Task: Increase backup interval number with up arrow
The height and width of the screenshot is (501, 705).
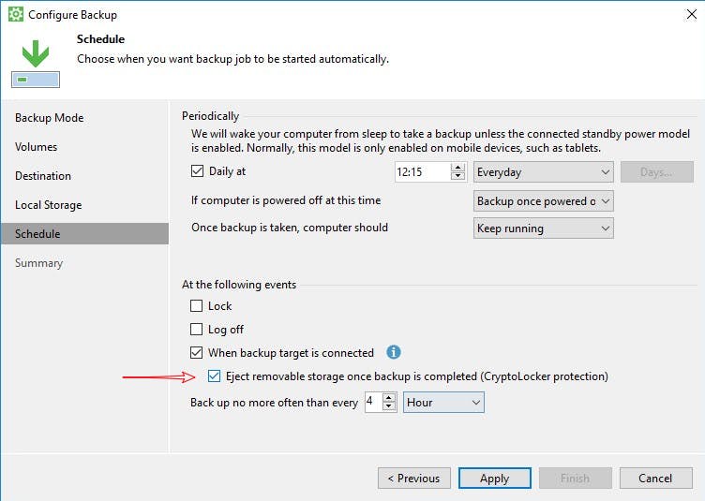Action: (x=390, y=398)
